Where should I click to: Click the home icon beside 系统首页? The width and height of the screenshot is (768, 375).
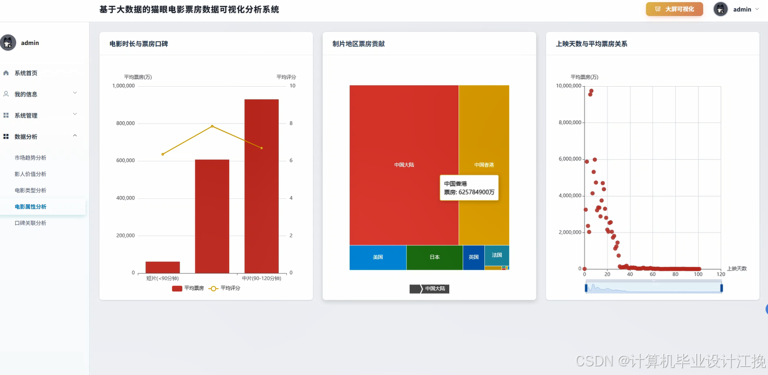click(6, 73)
